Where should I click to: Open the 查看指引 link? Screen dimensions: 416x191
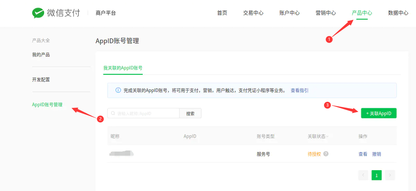[x=299, y=90]
